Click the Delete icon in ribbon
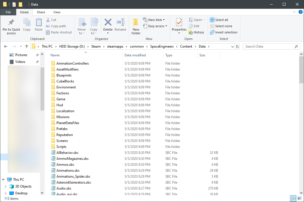Image resolution: width=304 pixels, height=202 pixels. [108, 23]
